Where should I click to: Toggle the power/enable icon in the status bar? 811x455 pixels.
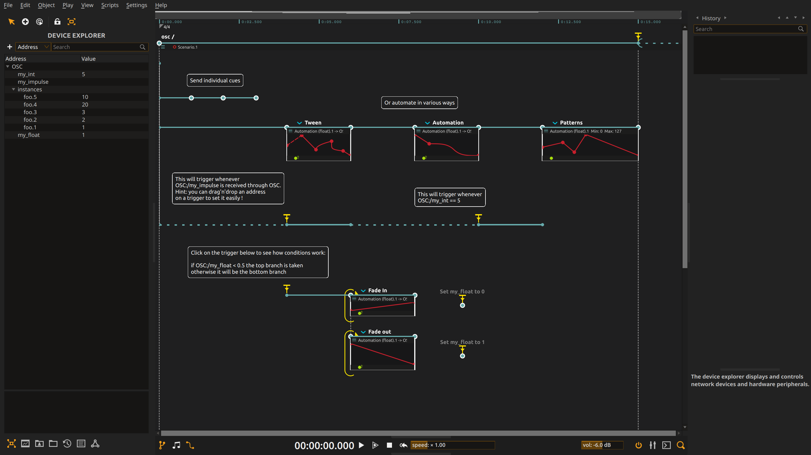tap(638, 445)
